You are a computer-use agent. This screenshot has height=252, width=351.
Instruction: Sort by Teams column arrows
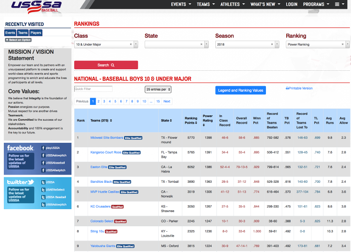pos(111,120)
